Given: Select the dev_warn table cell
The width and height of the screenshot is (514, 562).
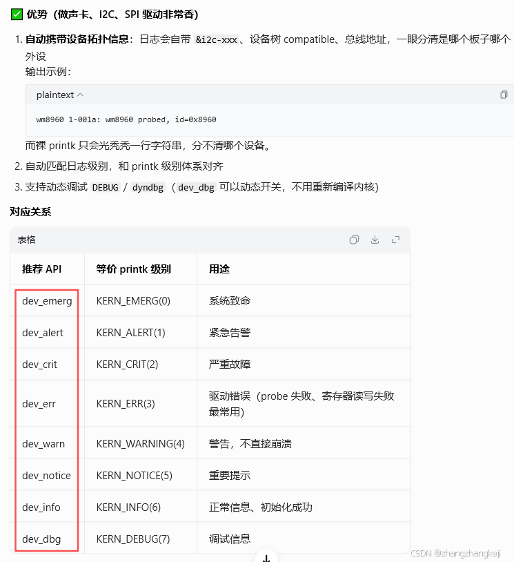Looking at the screenshot, I should (x=48, y=444).
